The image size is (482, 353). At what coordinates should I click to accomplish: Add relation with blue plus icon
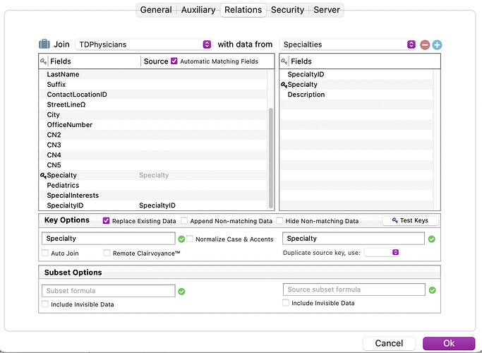click(x=437, y=44)
